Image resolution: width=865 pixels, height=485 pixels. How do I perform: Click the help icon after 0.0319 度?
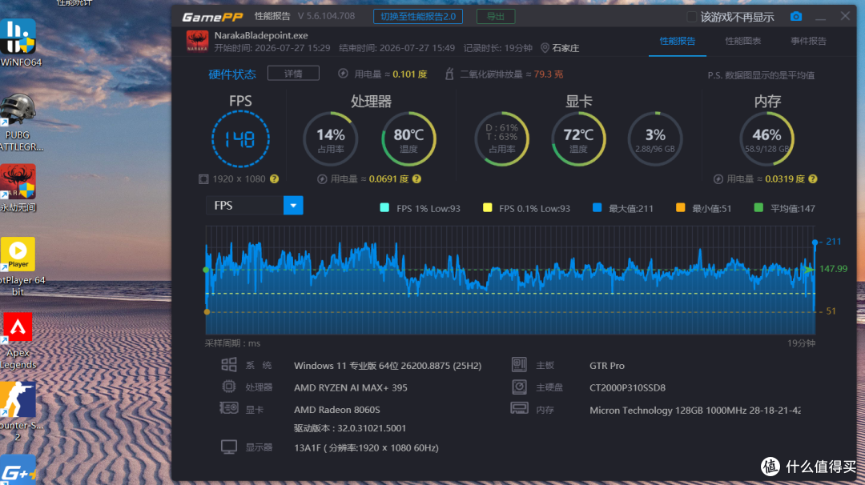[813, 179]
